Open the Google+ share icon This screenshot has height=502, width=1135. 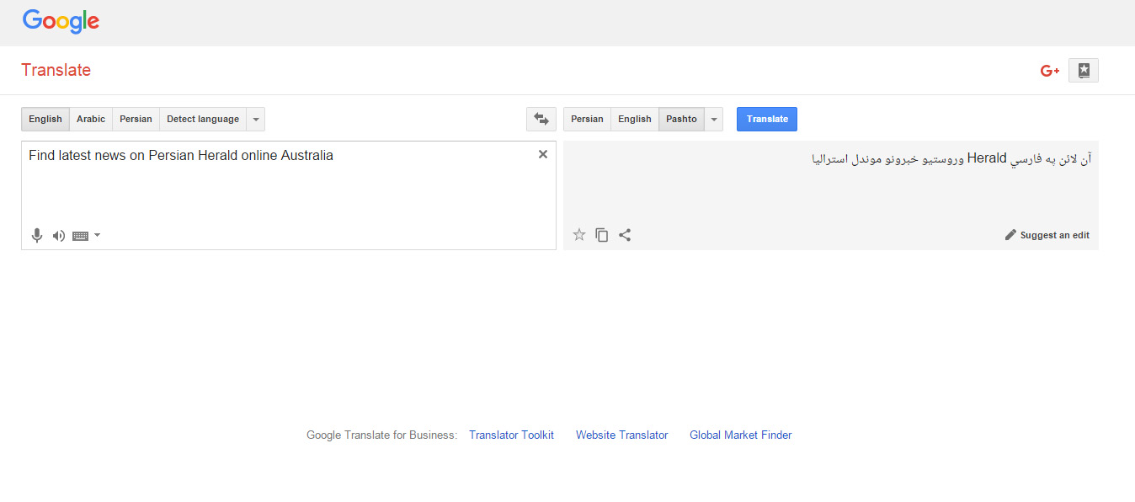1049,71
